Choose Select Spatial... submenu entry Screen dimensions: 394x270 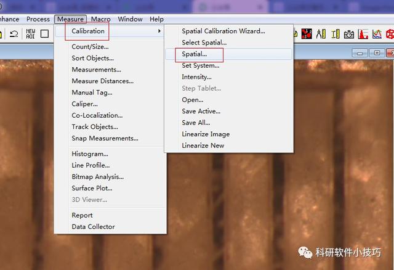[x=228, y=43]
